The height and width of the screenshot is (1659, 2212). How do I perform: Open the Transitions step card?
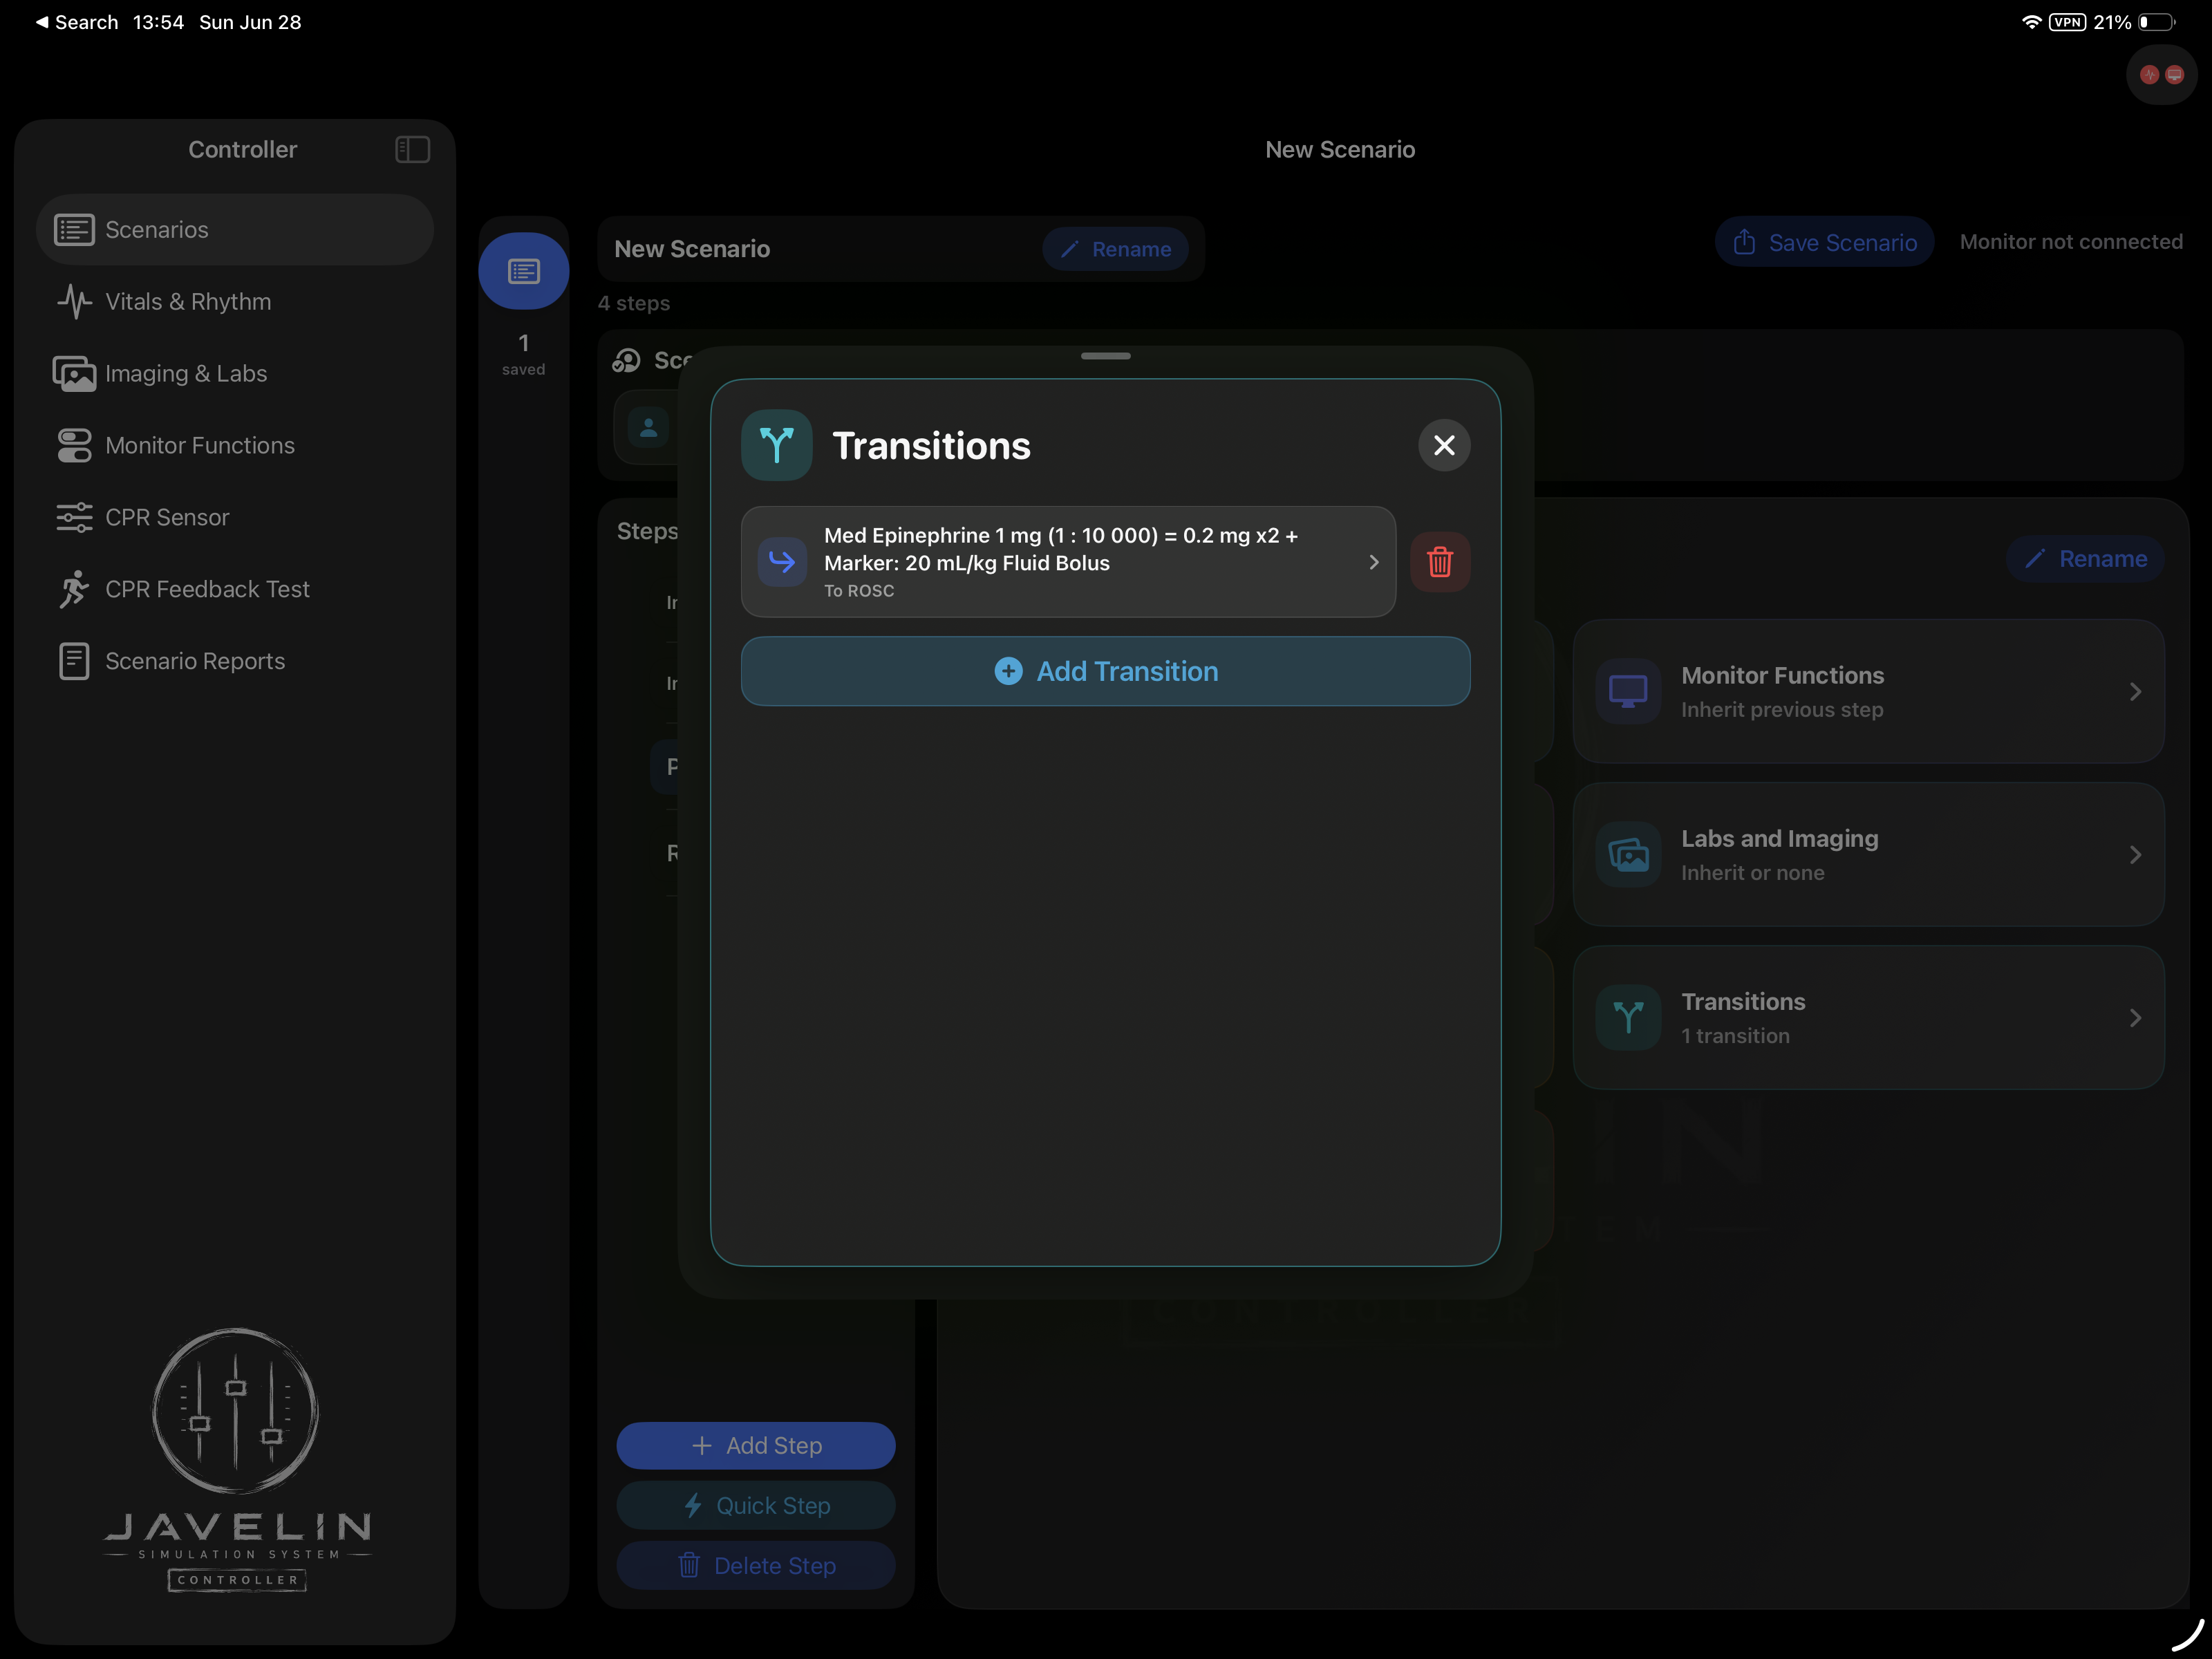[x=1868, y=1017]
